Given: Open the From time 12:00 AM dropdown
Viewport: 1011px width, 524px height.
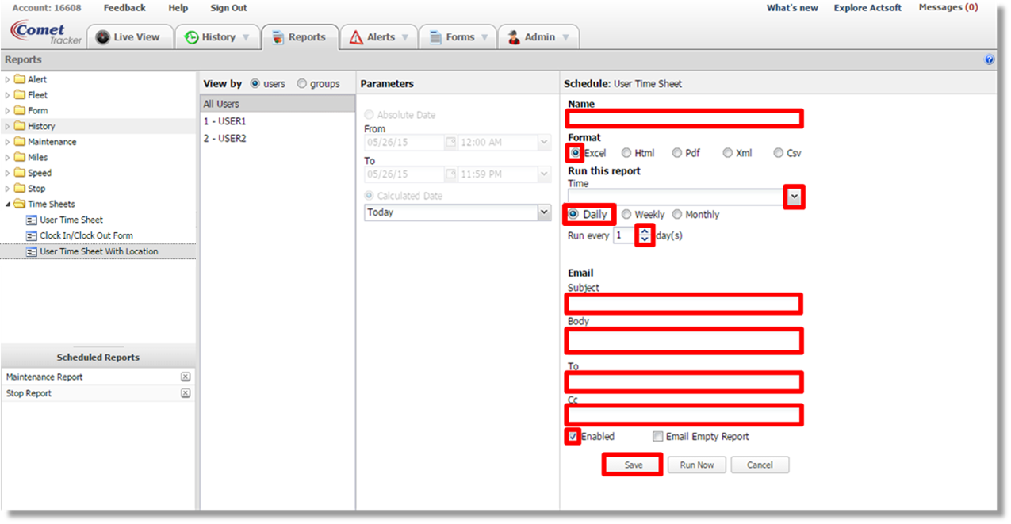Looking at the screenshot, I should (x=544, y=143).
